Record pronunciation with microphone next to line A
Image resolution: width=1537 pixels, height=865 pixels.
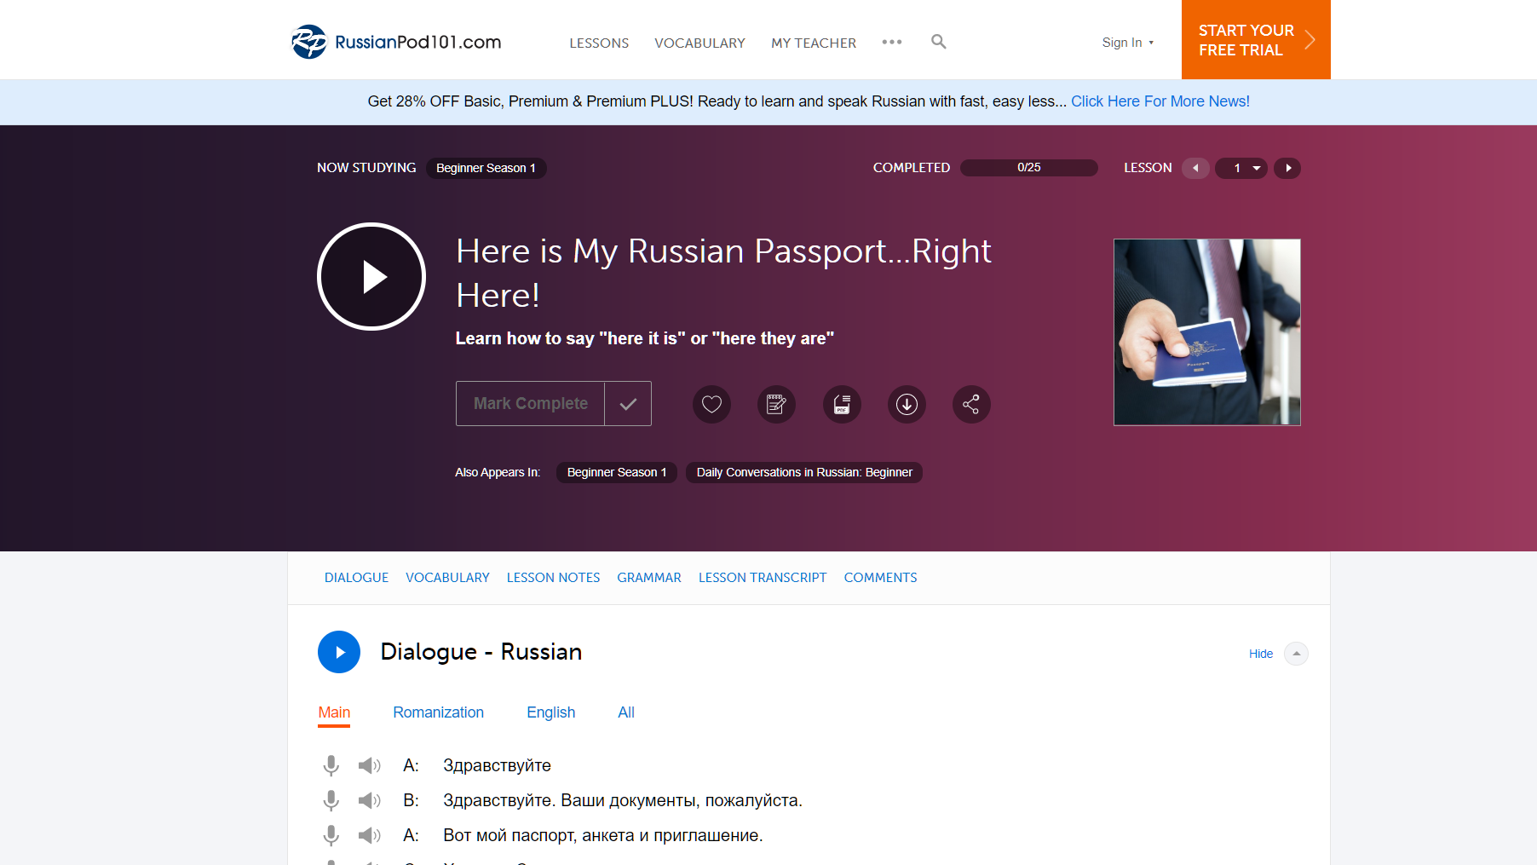point(331,764)
